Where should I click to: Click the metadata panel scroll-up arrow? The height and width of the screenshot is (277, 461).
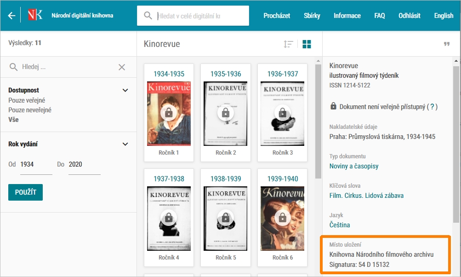456,61
